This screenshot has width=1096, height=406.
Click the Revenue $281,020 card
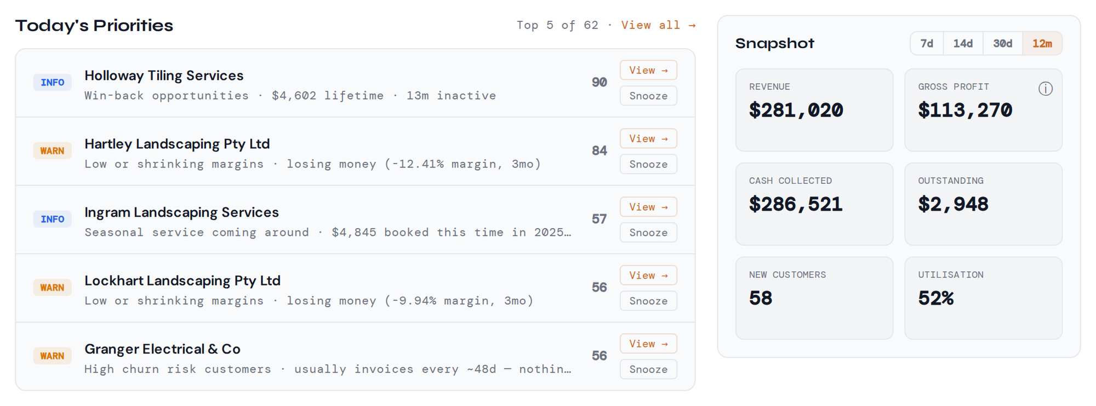tap(814, 110)
